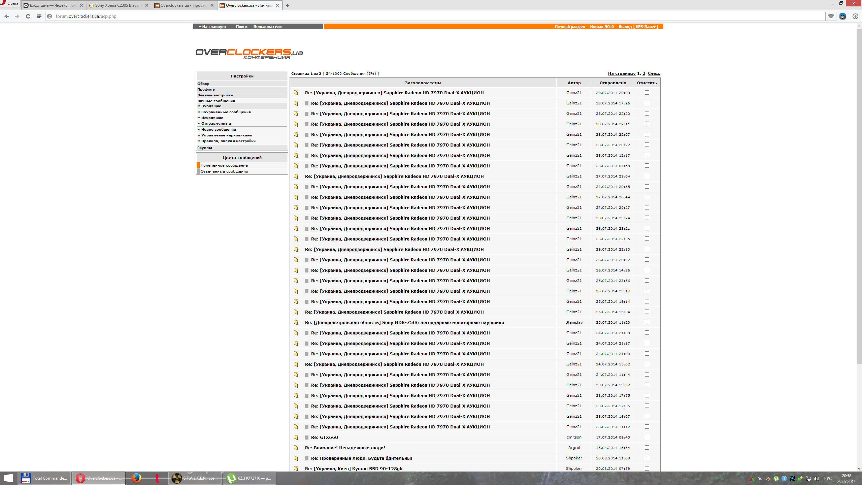Open the uTorrent taskbar window
The width and height of the screenshot is (862, 485).
250,478
